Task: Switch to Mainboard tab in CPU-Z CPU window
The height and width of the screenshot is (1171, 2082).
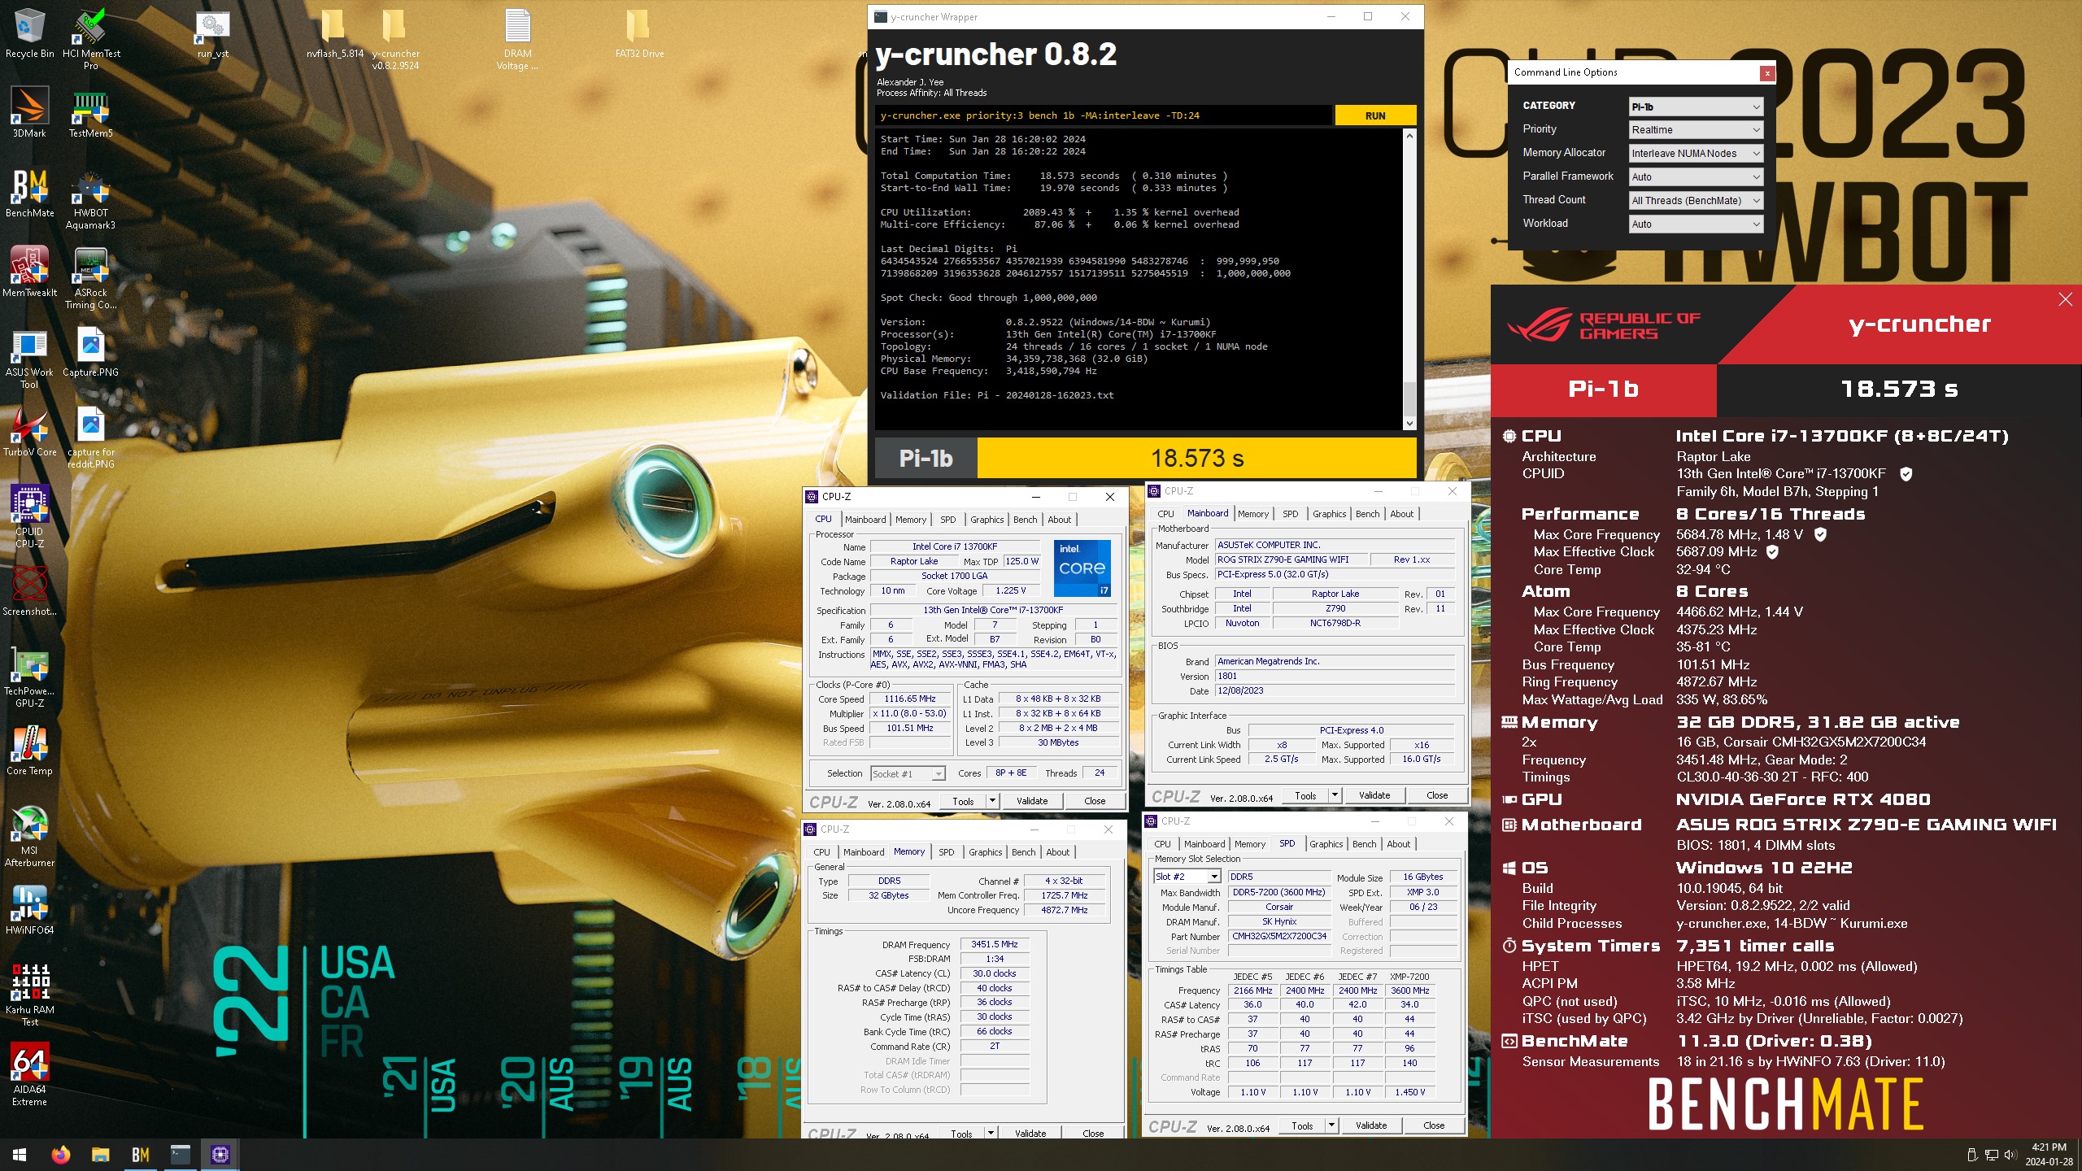Action: point(865,520)
